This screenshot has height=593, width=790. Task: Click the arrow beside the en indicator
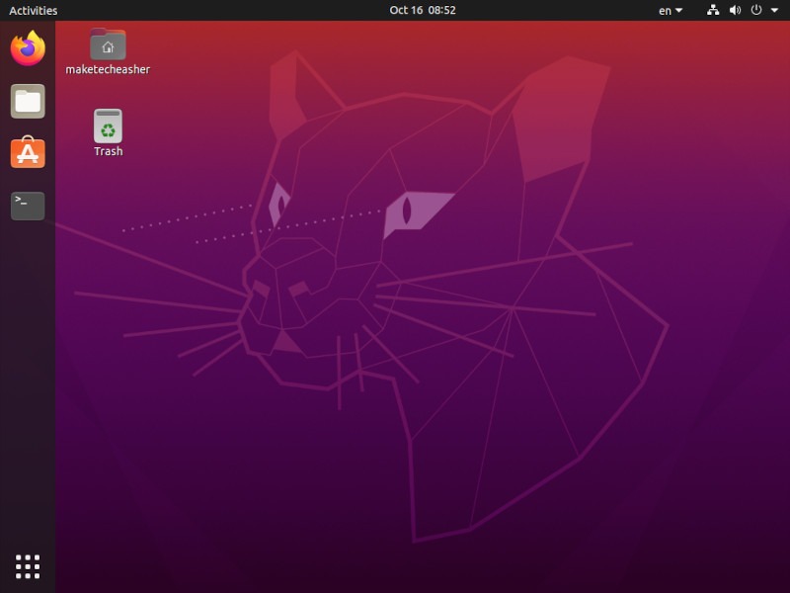point(678,11)
